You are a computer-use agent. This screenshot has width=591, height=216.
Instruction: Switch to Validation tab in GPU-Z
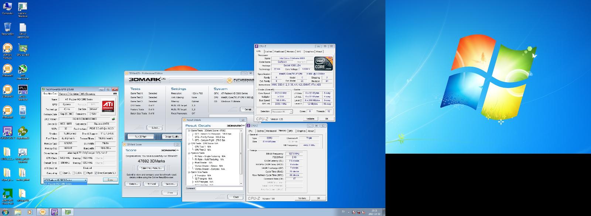pos(74,94)
